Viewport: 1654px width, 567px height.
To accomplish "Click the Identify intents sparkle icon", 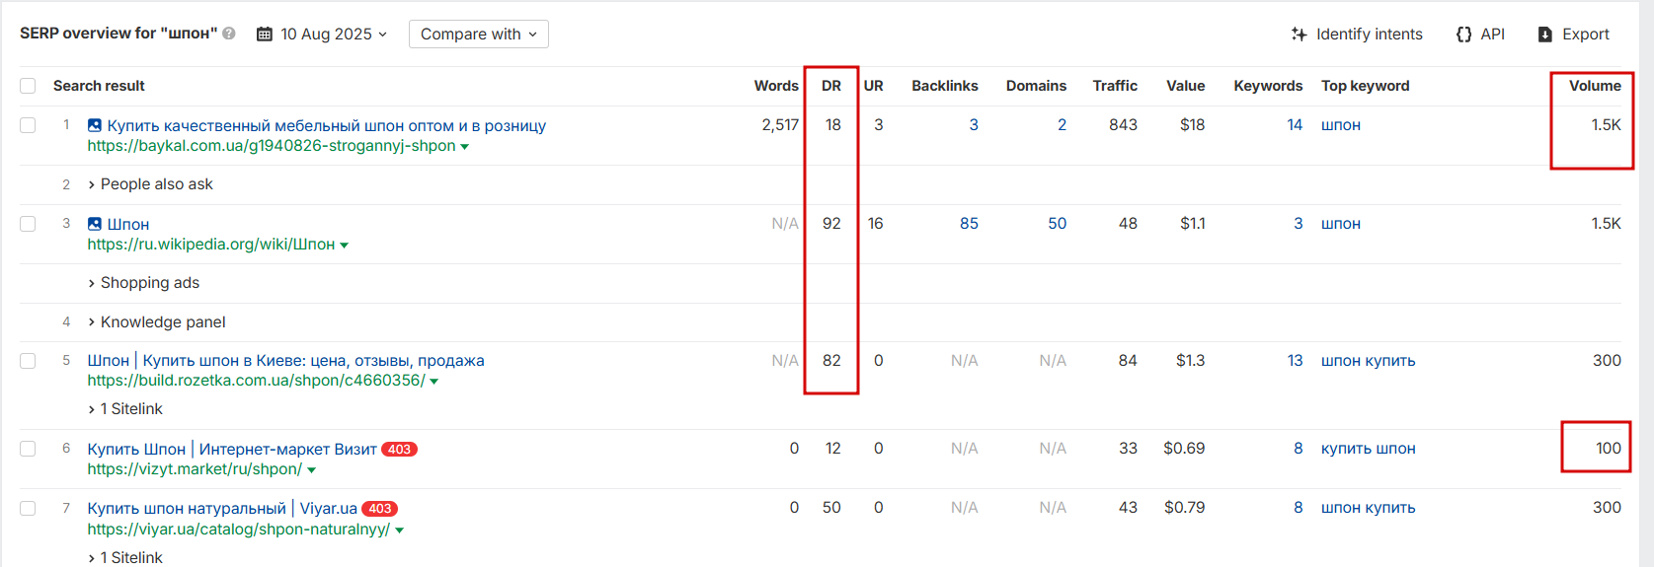I will click(1299, 35).
